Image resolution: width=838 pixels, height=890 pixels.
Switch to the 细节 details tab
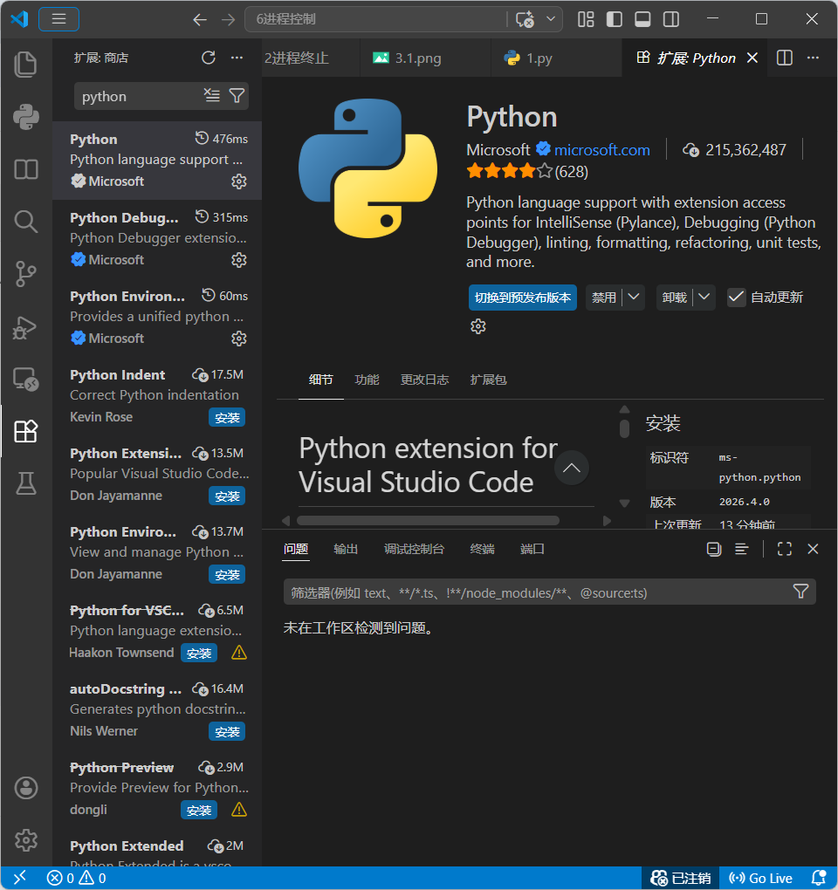[x=320, y=380]
